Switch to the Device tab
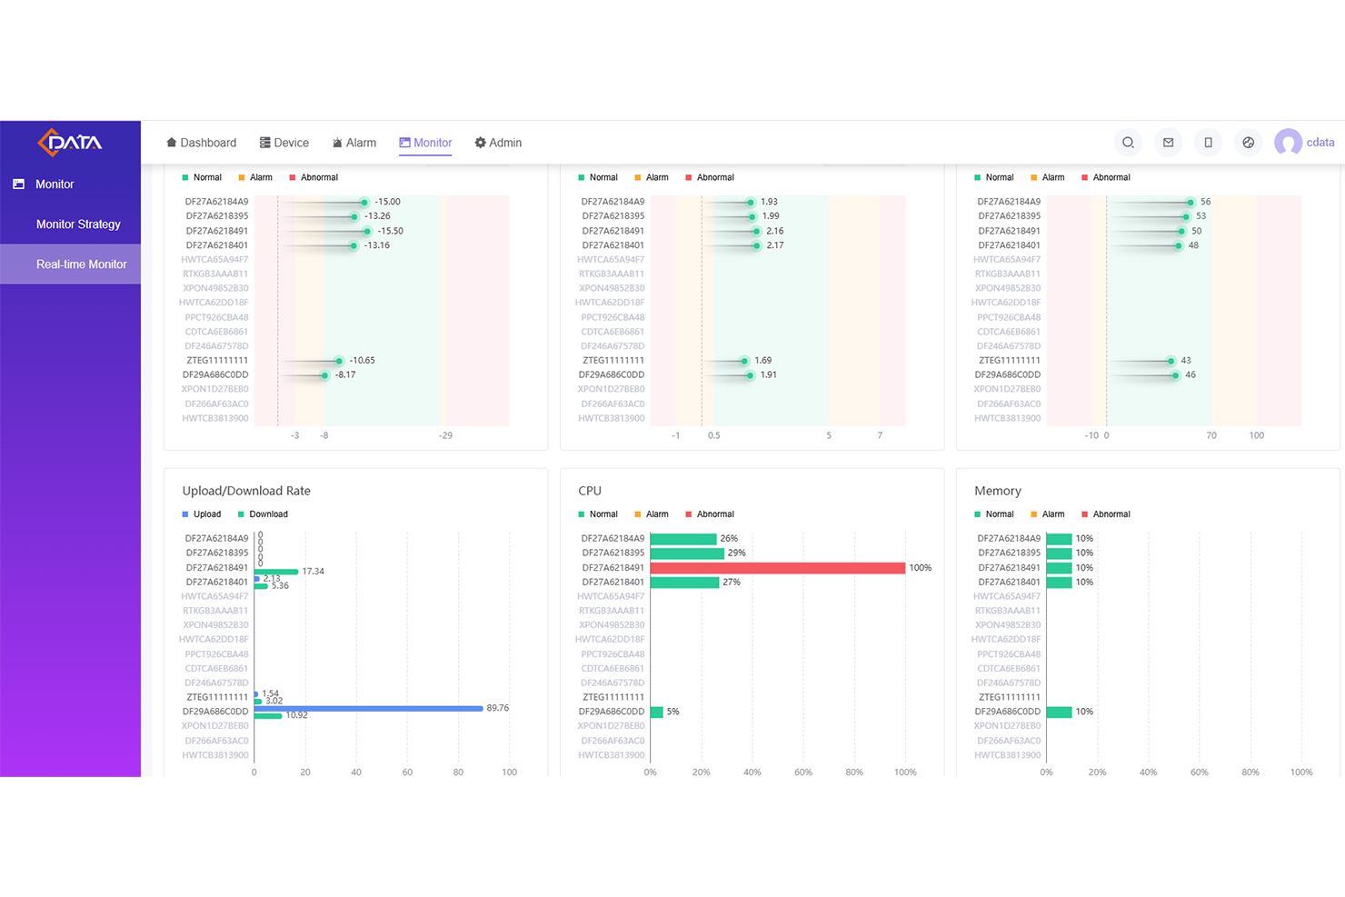 (284, 143)
